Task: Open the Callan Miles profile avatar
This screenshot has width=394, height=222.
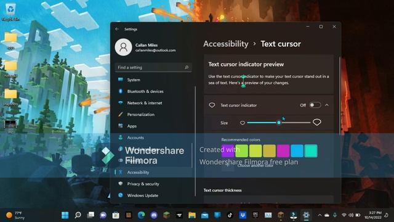Action: point(123,47)
